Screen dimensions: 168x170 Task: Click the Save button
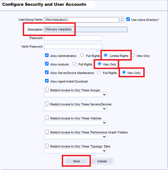pos(76,161)
